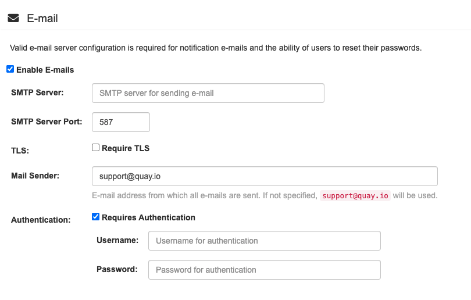
Task: Click the envelope icon beside E-mail heading
Action: (x=13, y=18)
